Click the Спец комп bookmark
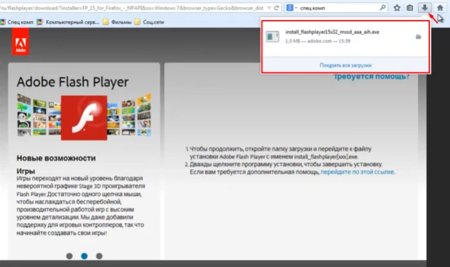Screen dimensions: 450x267 click(17, 22)
